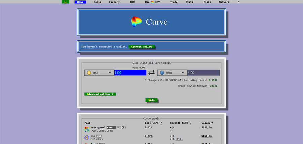303x144 pixels.
Task: Open the Stats menu item
Action: tap(189, 2)
